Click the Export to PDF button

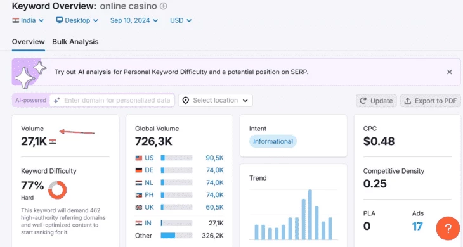click(431, 101)
